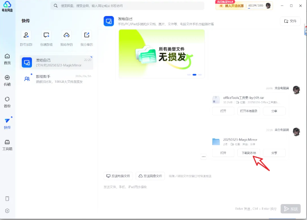Click the settings hexagon icon in sidebar
This screenshot has height=220, width=307.
click(x=7, y=211)
